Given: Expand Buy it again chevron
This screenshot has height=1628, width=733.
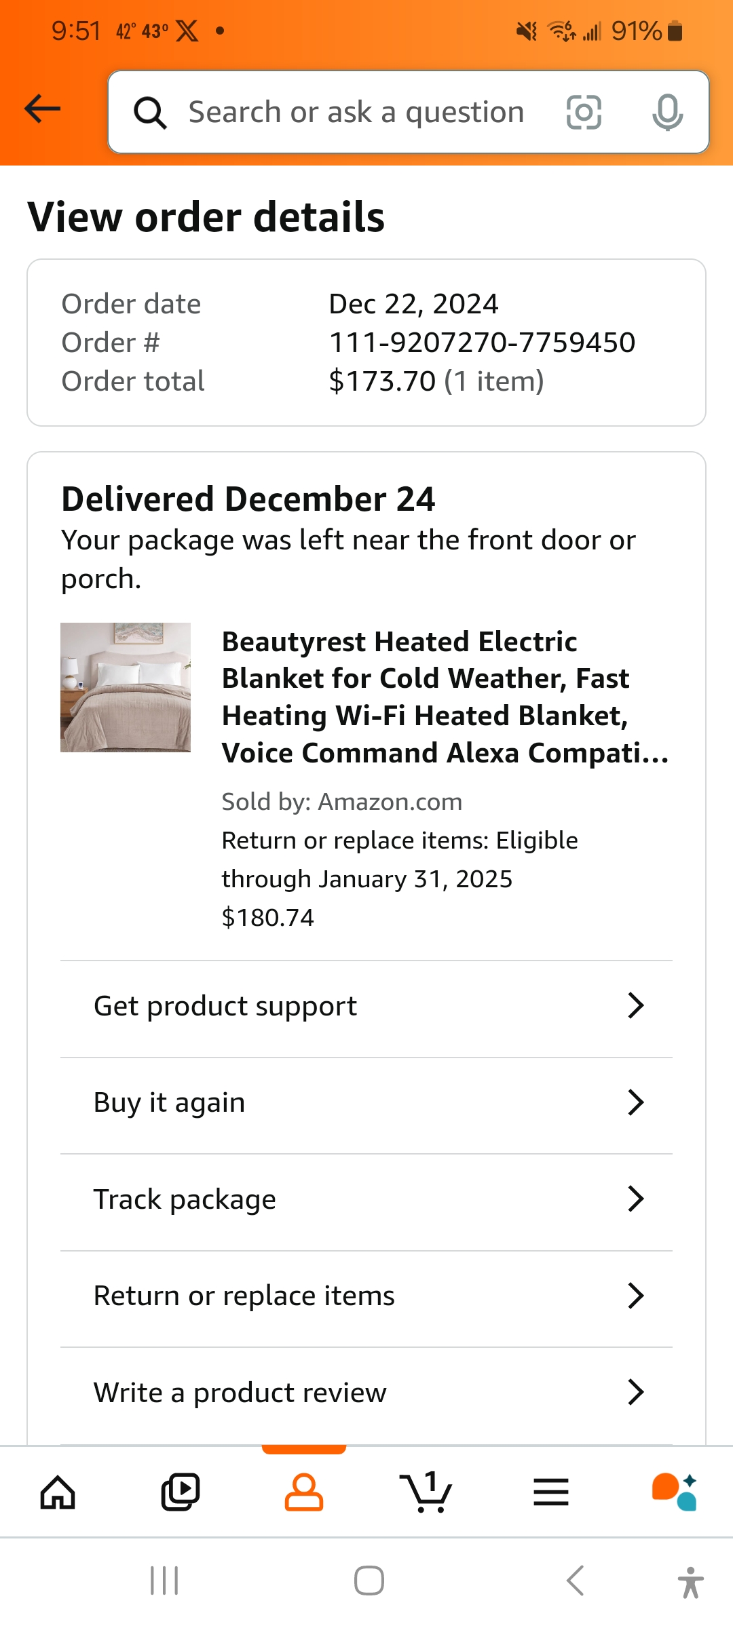Looking at the screenshot, I should 635,1102.
